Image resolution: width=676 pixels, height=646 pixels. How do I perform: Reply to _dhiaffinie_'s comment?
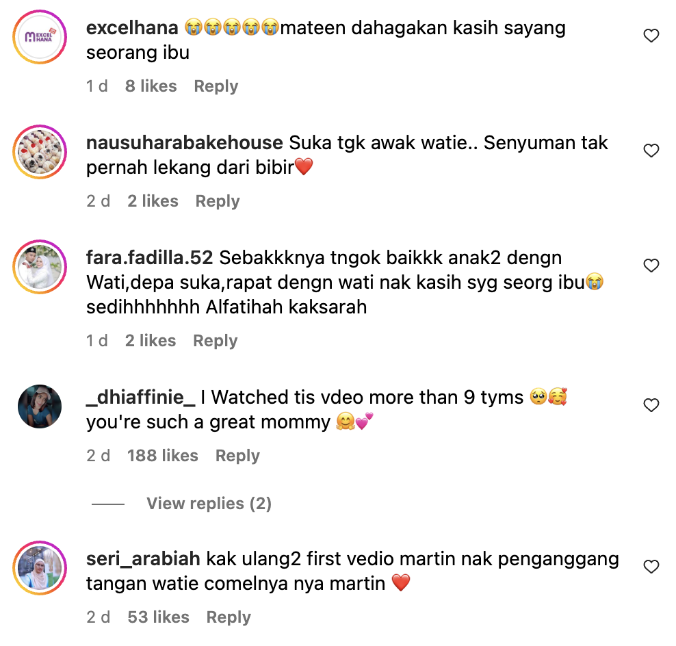click(237, 456)
